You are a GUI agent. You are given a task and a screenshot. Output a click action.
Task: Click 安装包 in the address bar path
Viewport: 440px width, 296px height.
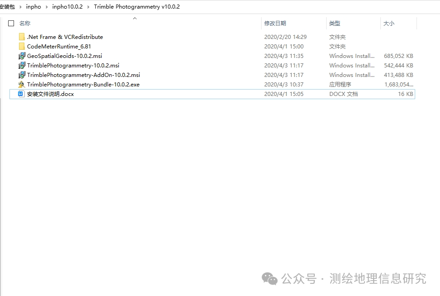tap(7, 6)
